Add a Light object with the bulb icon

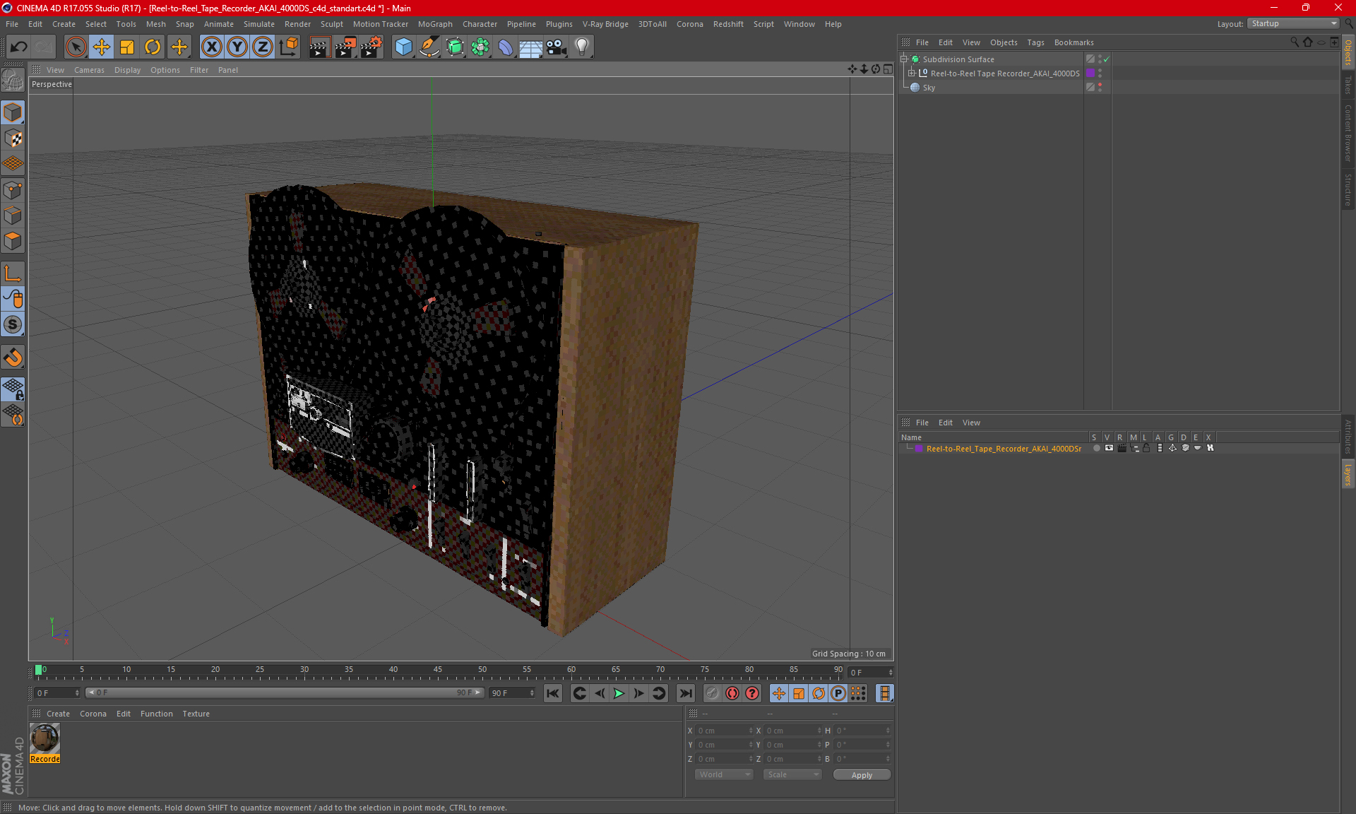pyautogui.click(x=581, y=47)
